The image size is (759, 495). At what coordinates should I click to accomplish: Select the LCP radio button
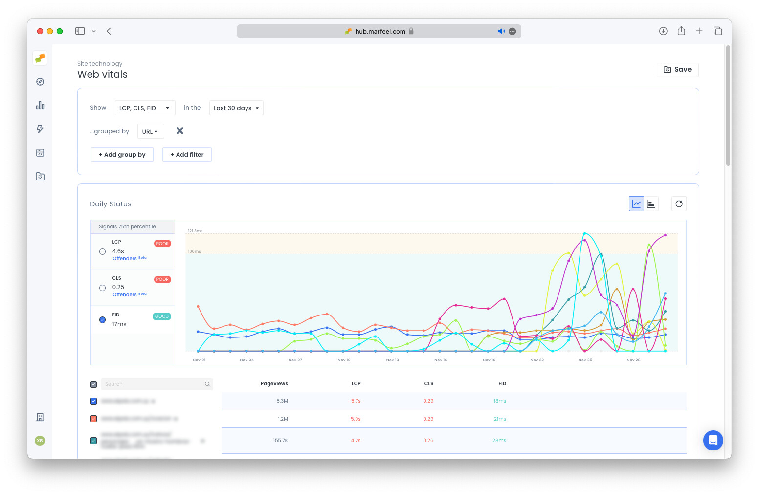[102, 252]
